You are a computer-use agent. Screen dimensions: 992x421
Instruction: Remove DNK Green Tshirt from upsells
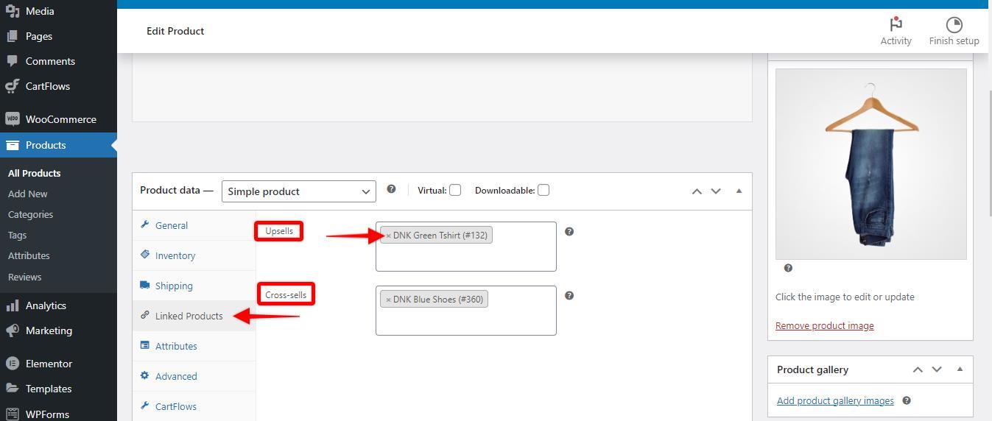tap(388, 236)
